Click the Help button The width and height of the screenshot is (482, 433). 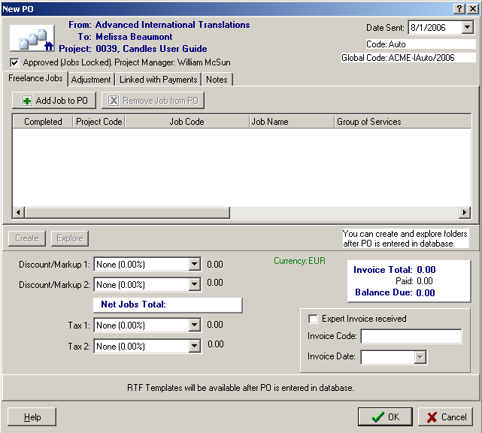pos(32,417)
